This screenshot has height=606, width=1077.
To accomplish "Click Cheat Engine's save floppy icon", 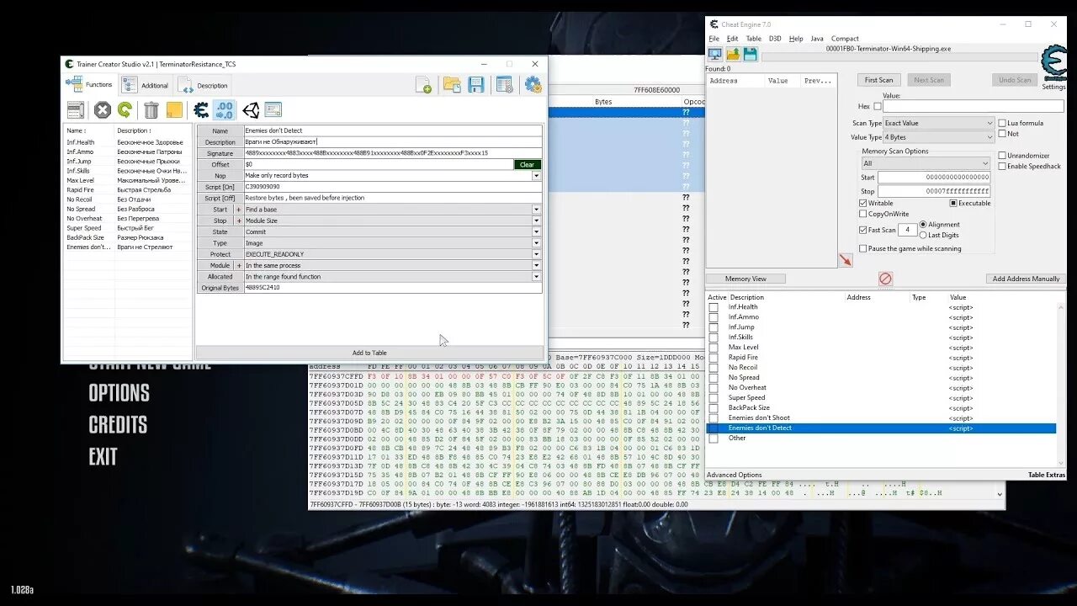I will (750, 55).
